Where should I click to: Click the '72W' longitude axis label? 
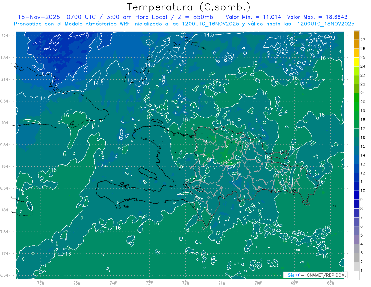pyautogui.click(x=185, y=283)
